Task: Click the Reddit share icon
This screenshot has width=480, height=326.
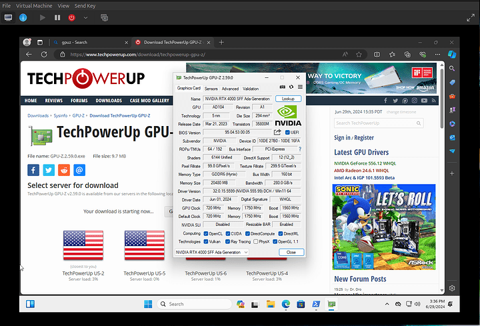Action: (64, 170)
